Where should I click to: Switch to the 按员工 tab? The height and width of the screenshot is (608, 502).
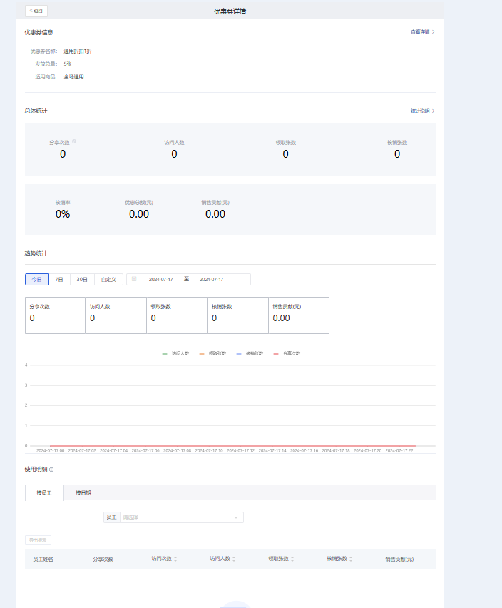point(44,493)
